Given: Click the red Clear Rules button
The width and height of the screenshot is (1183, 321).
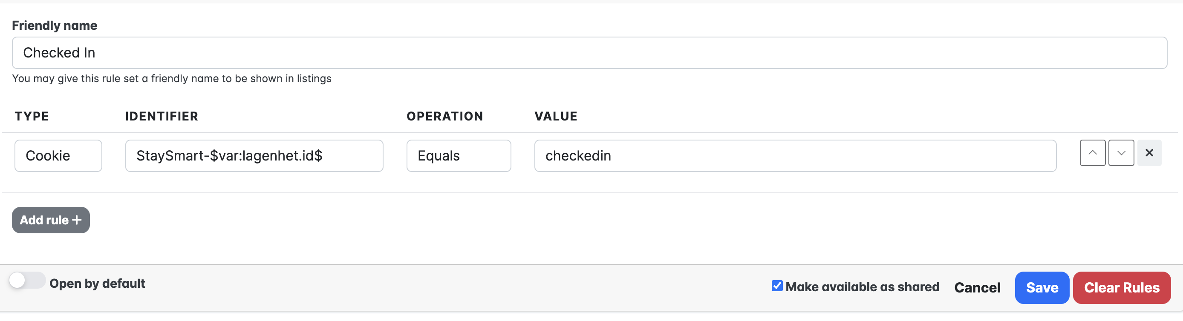Looking at the screenshot, I should [x=1121, y=287].
